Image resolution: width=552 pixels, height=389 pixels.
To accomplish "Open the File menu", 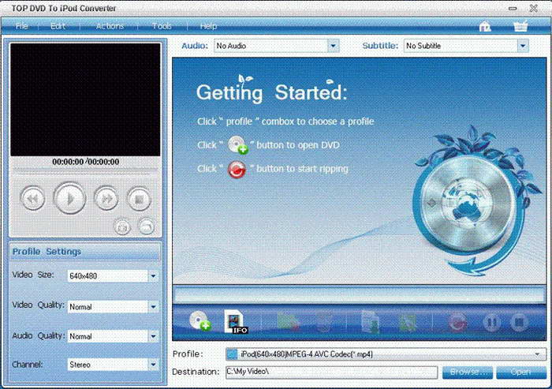I will coord(22,26).
